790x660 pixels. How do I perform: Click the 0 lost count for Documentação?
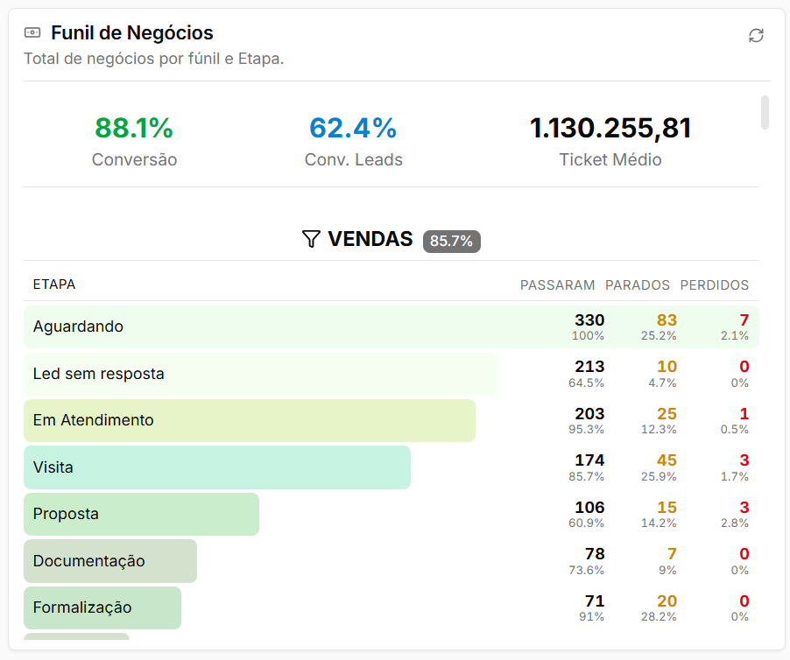point(744,554)
